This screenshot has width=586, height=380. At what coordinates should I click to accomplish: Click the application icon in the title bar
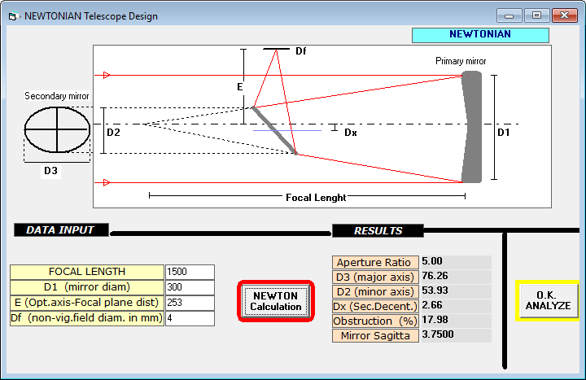[x=14, y=16]
